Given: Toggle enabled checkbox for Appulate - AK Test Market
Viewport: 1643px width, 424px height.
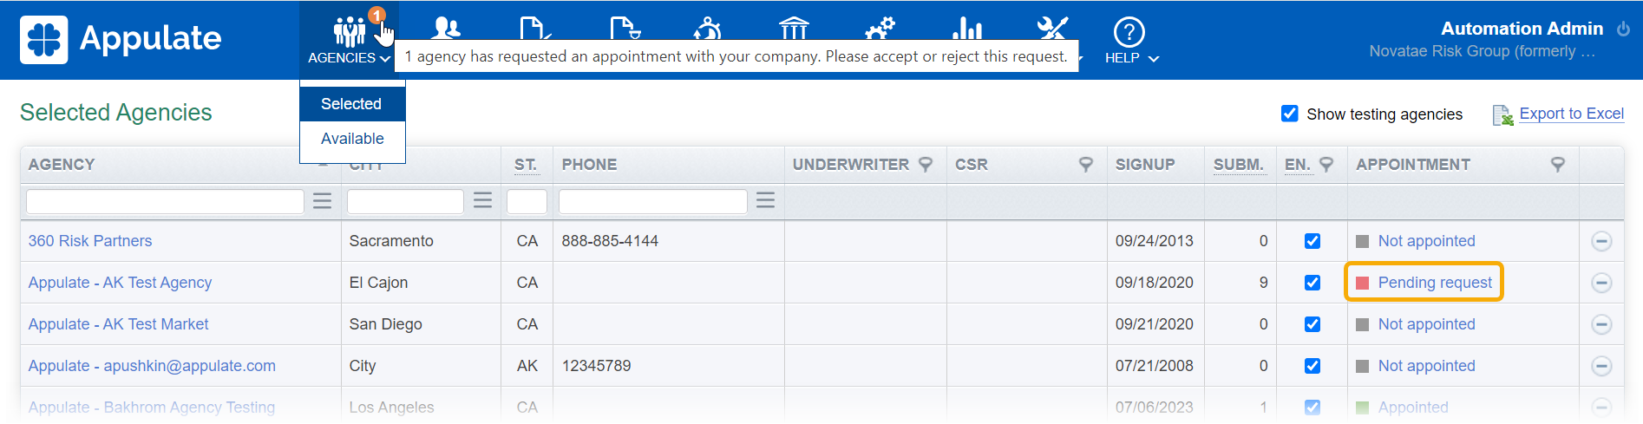Looking at the screenshot, I should [1312, 324].
